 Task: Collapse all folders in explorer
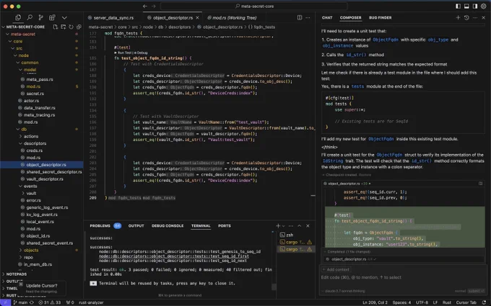pyautogui.click(x=79, y=27)
